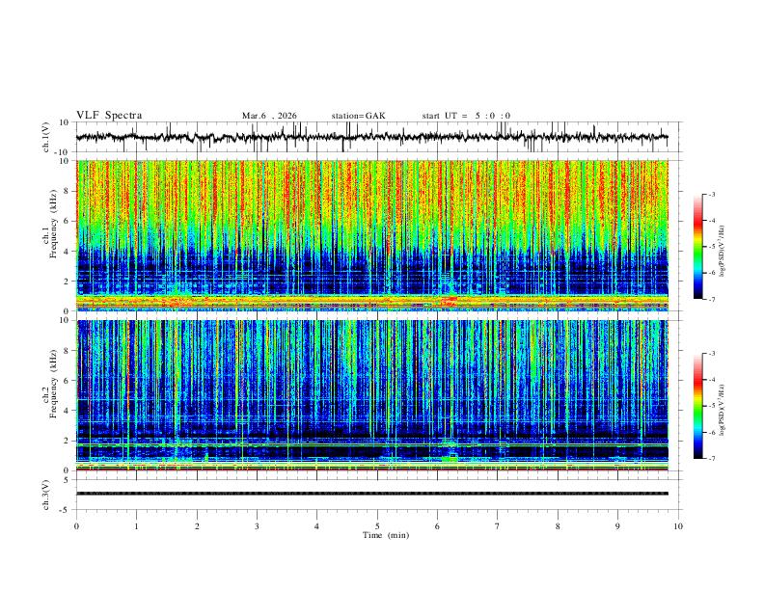The image size is (764, 590).
Task: Click the time axis tick label '10'
Action: click(678, 526)
